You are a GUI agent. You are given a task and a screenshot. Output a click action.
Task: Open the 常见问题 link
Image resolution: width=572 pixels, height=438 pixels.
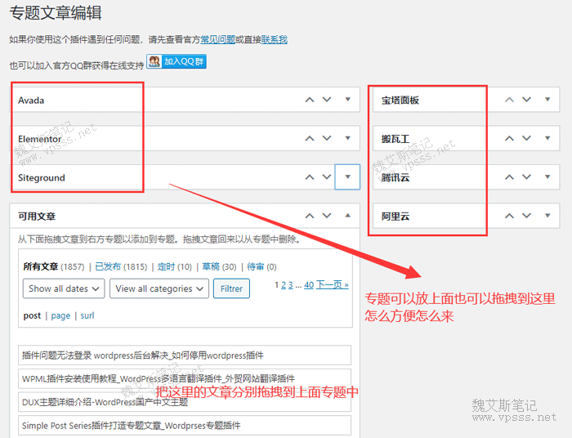[x=217, y=39]
